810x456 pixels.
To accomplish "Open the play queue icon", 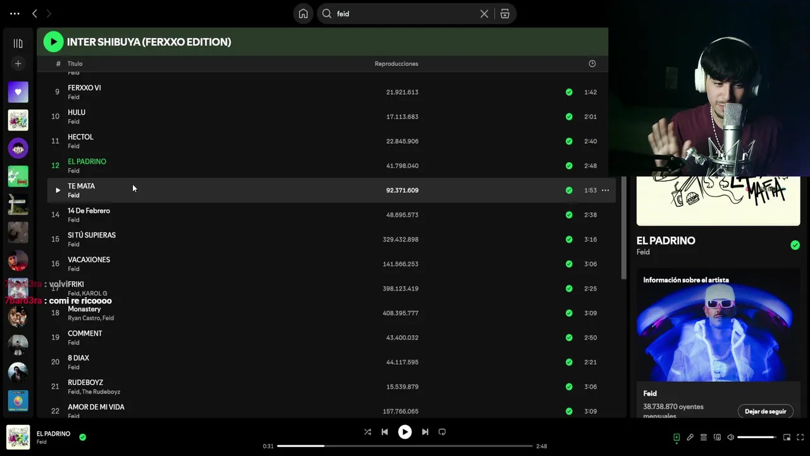I will click(x=703, y=437).
